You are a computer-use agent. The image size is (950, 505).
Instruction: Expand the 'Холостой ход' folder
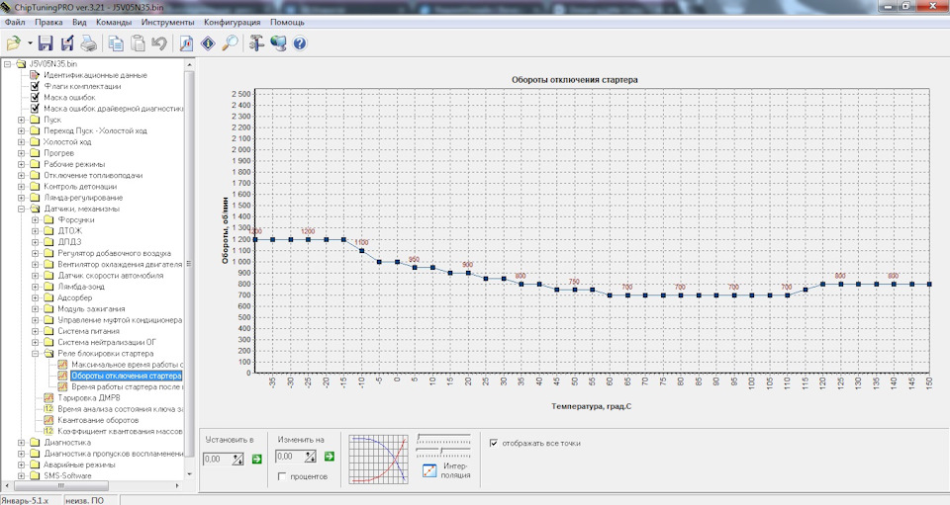[21, 142]
